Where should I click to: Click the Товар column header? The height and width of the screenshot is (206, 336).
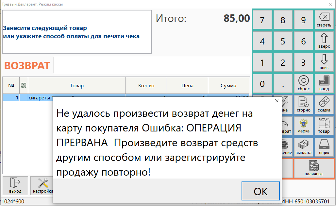(77, 86)
